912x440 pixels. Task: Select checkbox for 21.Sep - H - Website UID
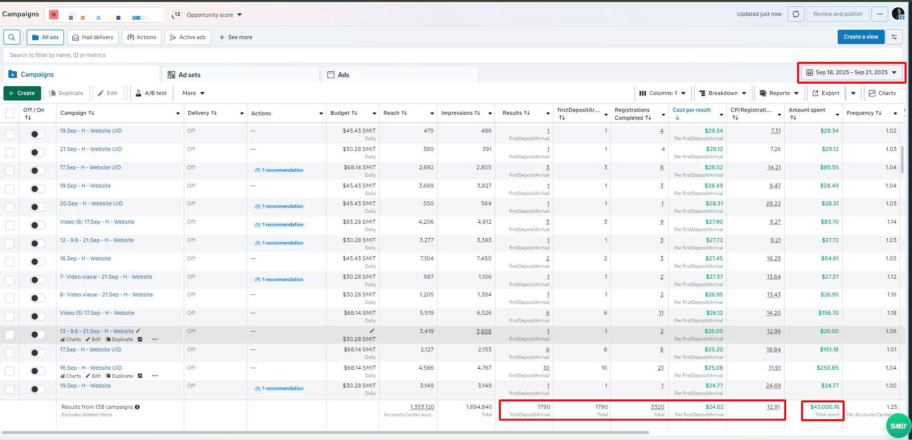[x=9, y=152]
